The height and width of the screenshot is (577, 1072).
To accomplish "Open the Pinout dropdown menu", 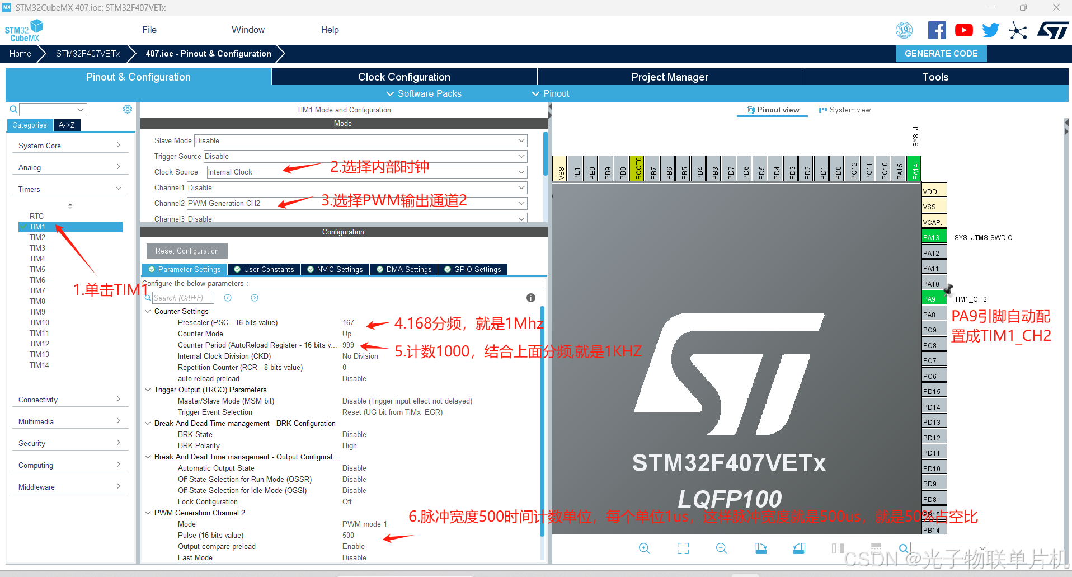I will pos(551,93).
